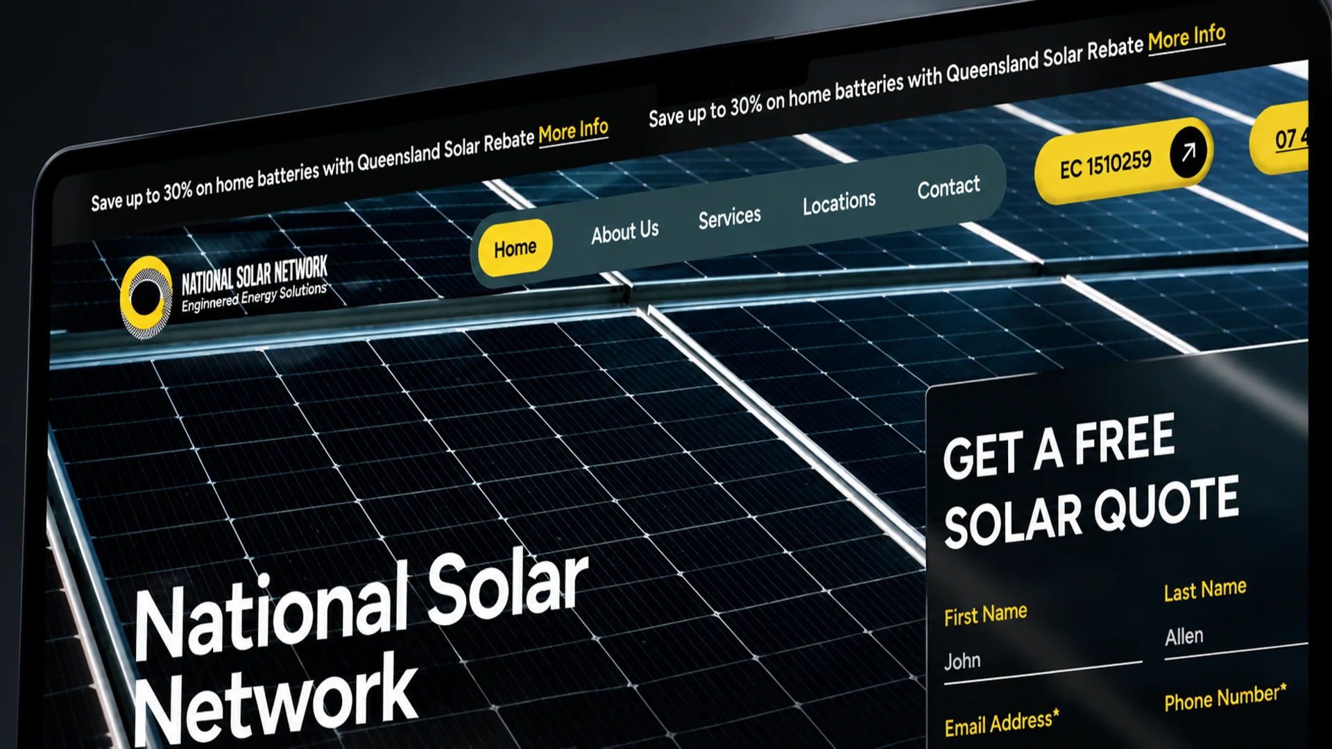Open the Contact page
1332x749 pixels.
948,187
